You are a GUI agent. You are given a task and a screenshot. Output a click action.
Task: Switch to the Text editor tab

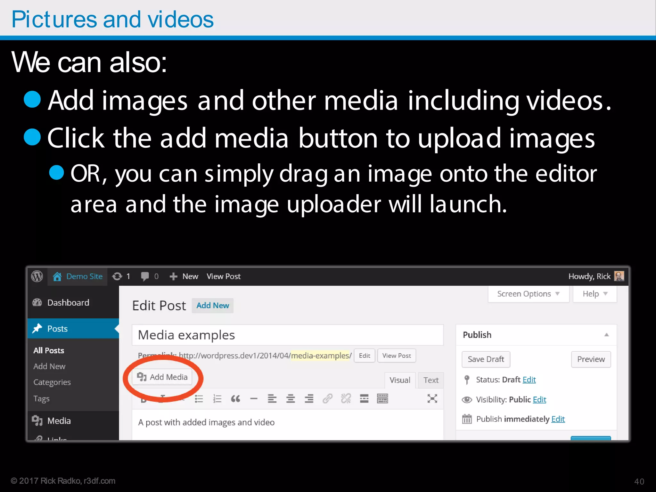[x=431, y=380]
